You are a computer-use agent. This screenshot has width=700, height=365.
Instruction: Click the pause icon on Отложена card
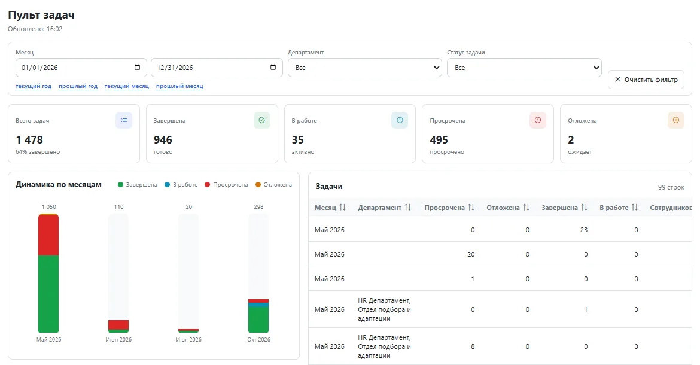click(x=675, y=120)
